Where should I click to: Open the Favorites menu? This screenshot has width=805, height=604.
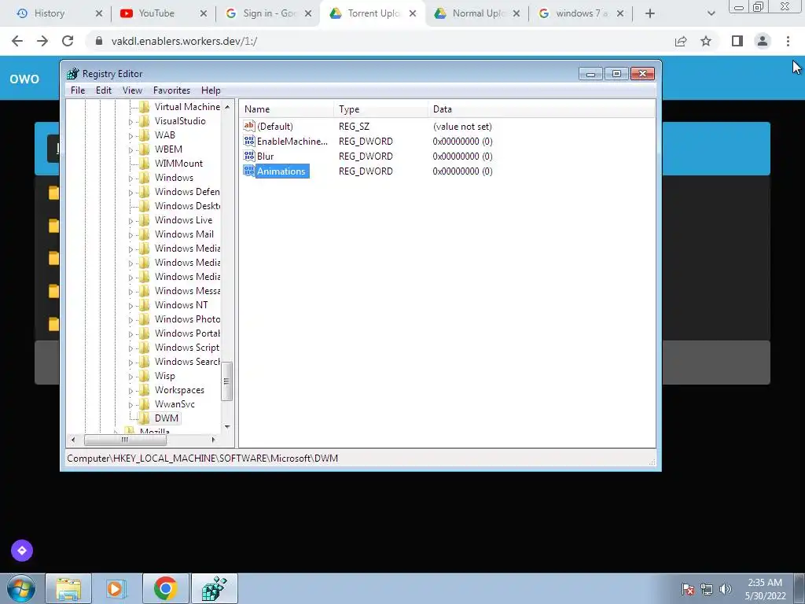point(171,90)
